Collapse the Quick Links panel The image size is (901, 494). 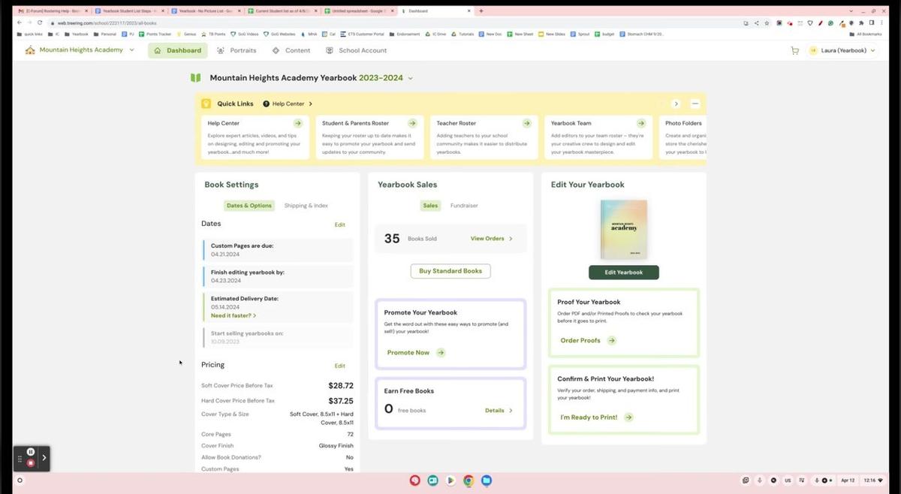coord(695,104)
